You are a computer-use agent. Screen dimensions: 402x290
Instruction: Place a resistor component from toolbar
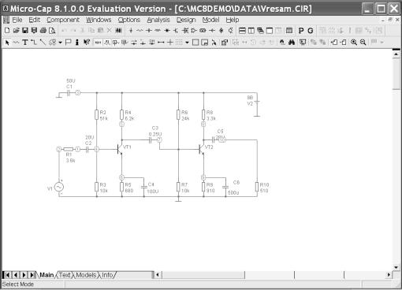(140, 31)
